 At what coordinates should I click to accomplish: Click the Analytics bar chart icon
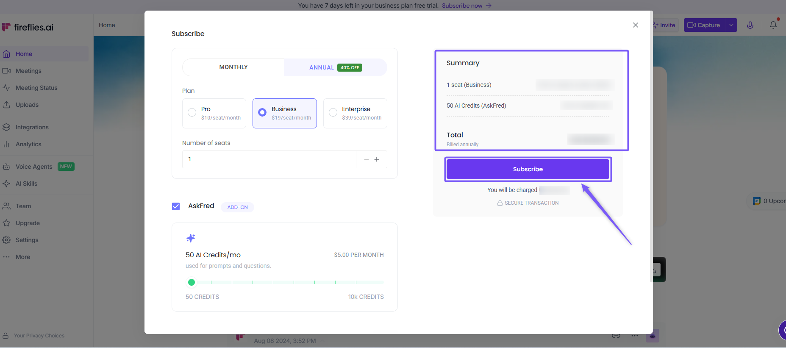[x=6, y=144]
